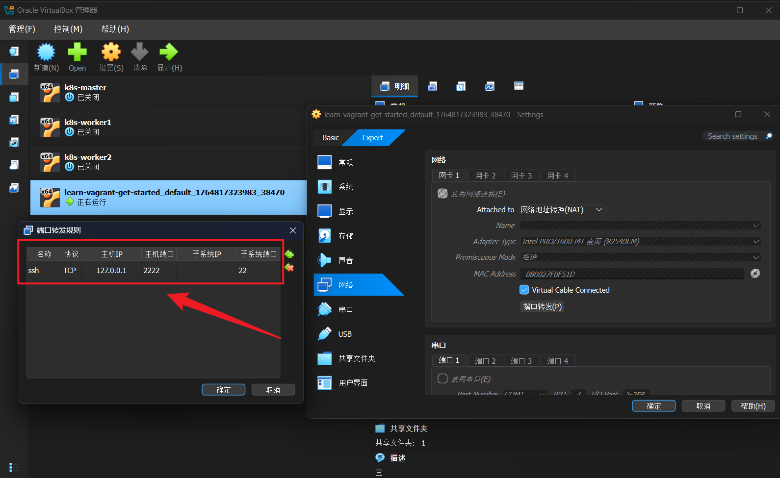Open Settings (设置) gear toolbar icon

coord(111,52)
